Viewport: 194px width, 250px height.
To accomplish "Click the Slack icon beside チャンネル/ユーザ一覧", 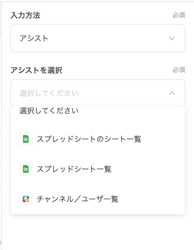I will click(26, 199).
